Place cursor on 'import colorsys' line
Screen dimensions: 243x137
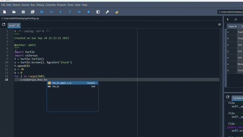[x=26, y=56]
